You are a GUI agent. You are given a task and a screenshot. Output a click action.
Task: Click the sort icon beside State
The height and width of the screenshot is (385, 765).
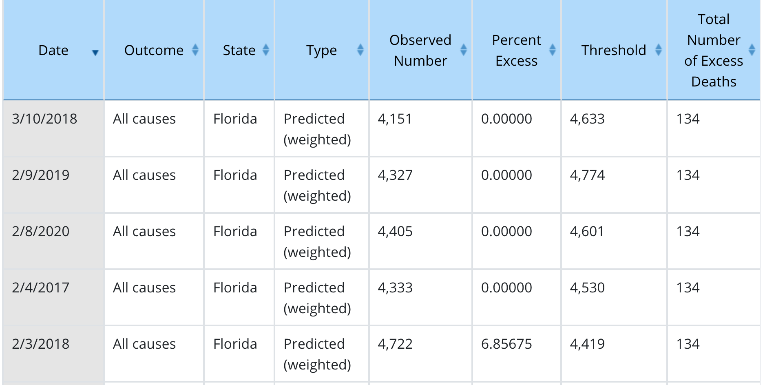(266, 51)
